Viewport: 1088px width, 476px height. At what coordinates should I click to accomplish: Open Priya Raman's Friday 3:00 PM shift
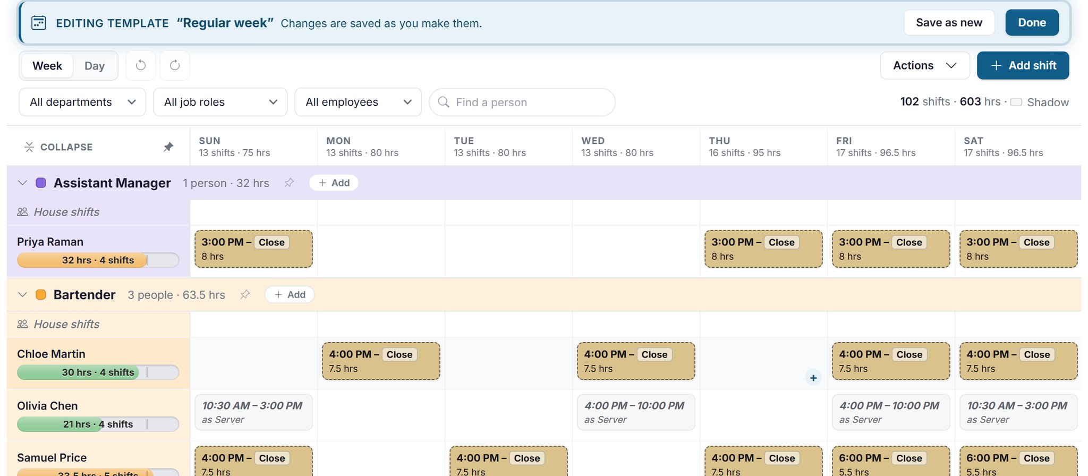[x=891, y=249]
